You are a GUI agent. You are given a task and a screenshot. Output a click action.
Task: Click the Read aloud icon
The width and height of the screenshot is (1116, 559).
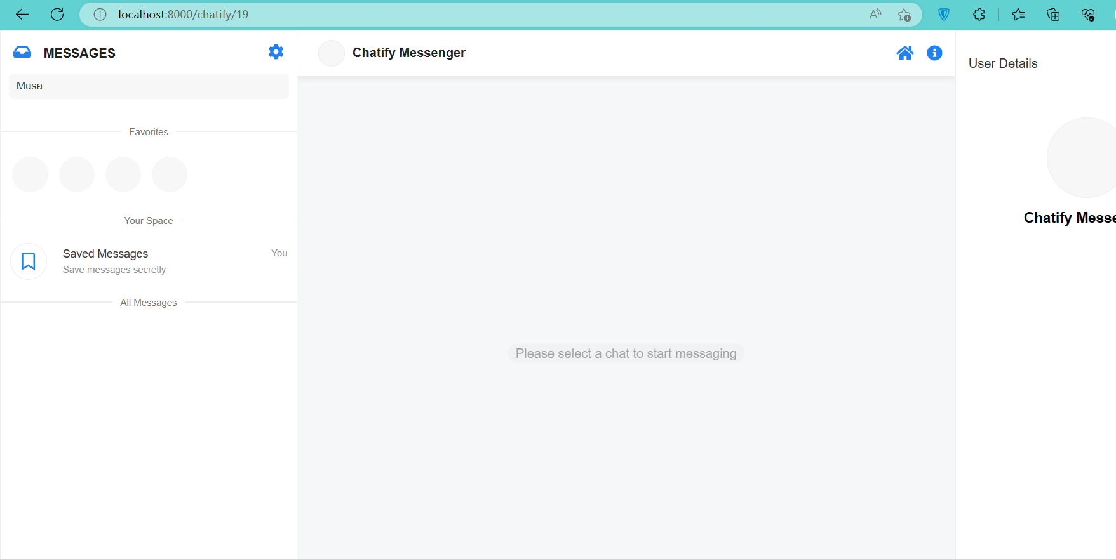(875, 15)
